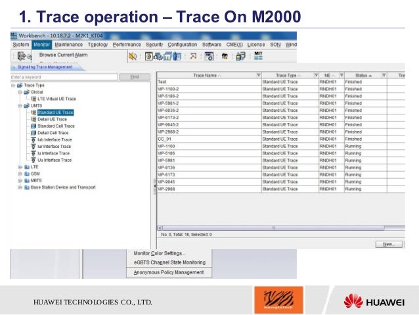Screen dimensions: 419x315
Task: Click the New... button
Action: coord(389,244)
